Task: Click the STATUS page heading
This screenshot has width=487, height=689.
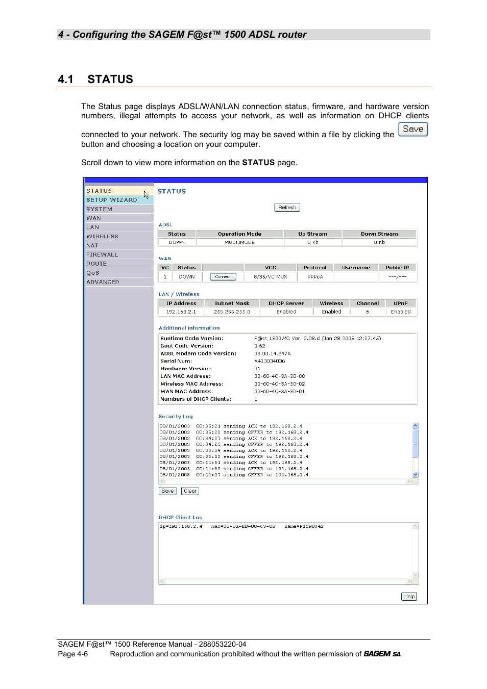Action: 172,191
